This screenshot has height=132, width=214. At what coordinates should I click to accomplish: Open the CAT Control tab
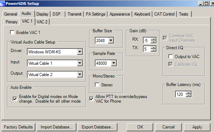[x=164, y=14]
